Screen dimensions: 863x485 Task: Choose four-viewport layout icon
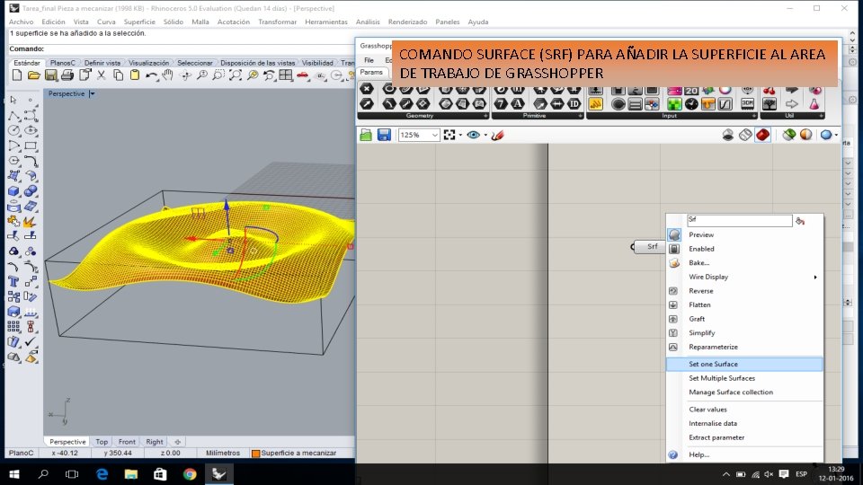pyautogui.click(x=286, y=75)
